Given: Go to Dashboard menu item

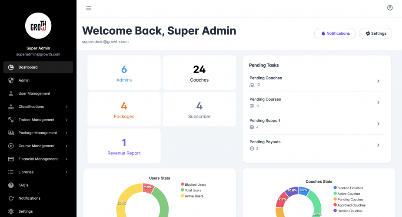Looking at the screenshot, I should pos(38,67).
